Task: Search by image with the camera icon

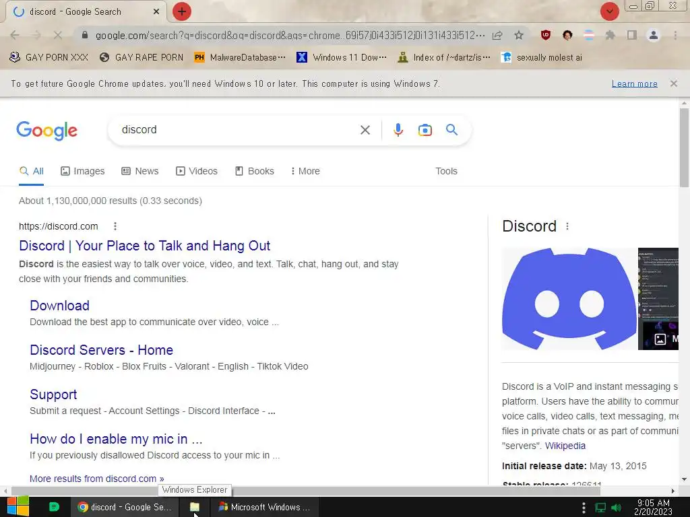Action: [x=425, y=130]
